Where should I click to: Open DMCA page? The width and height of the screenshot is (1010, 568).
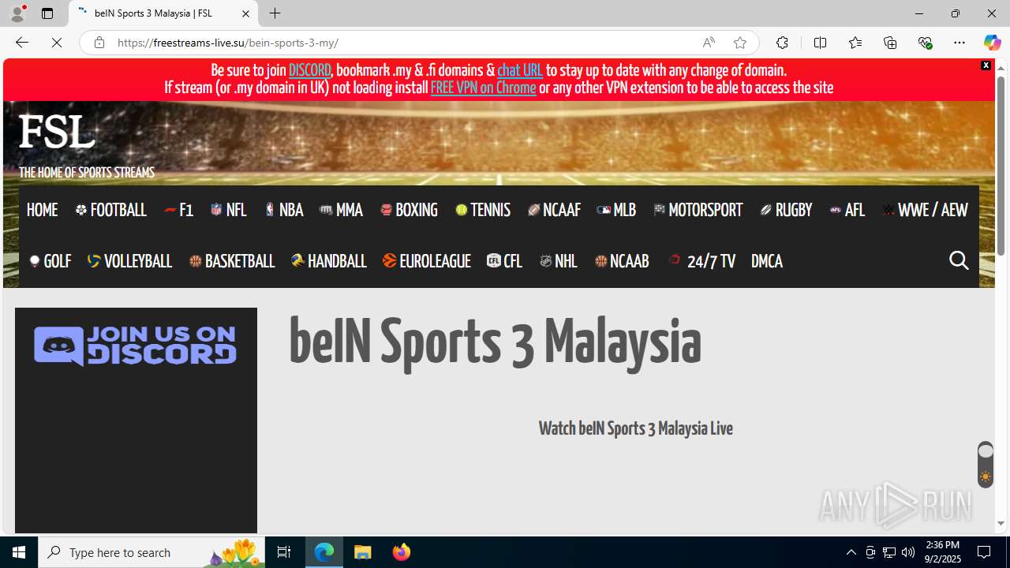767,261
